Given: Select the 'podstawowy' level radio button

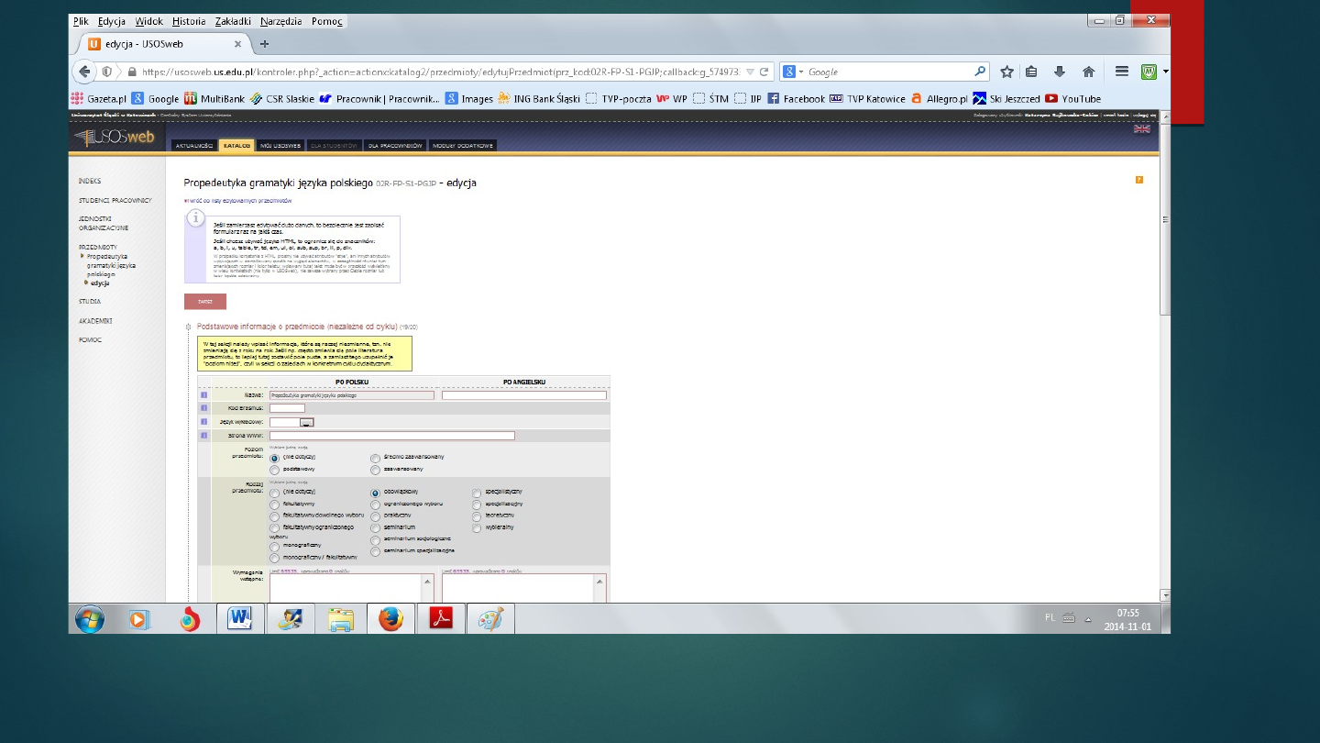Looking at the screenshot, I should coord(275,469).
